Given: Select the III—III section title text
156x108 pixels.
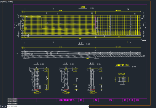Looking at the screenshot, I should [x=92, y=63].
